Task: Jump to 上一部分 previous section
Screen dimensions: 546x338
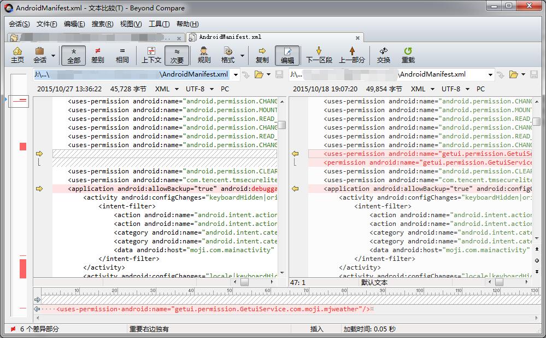Action: tap(352, 55)
